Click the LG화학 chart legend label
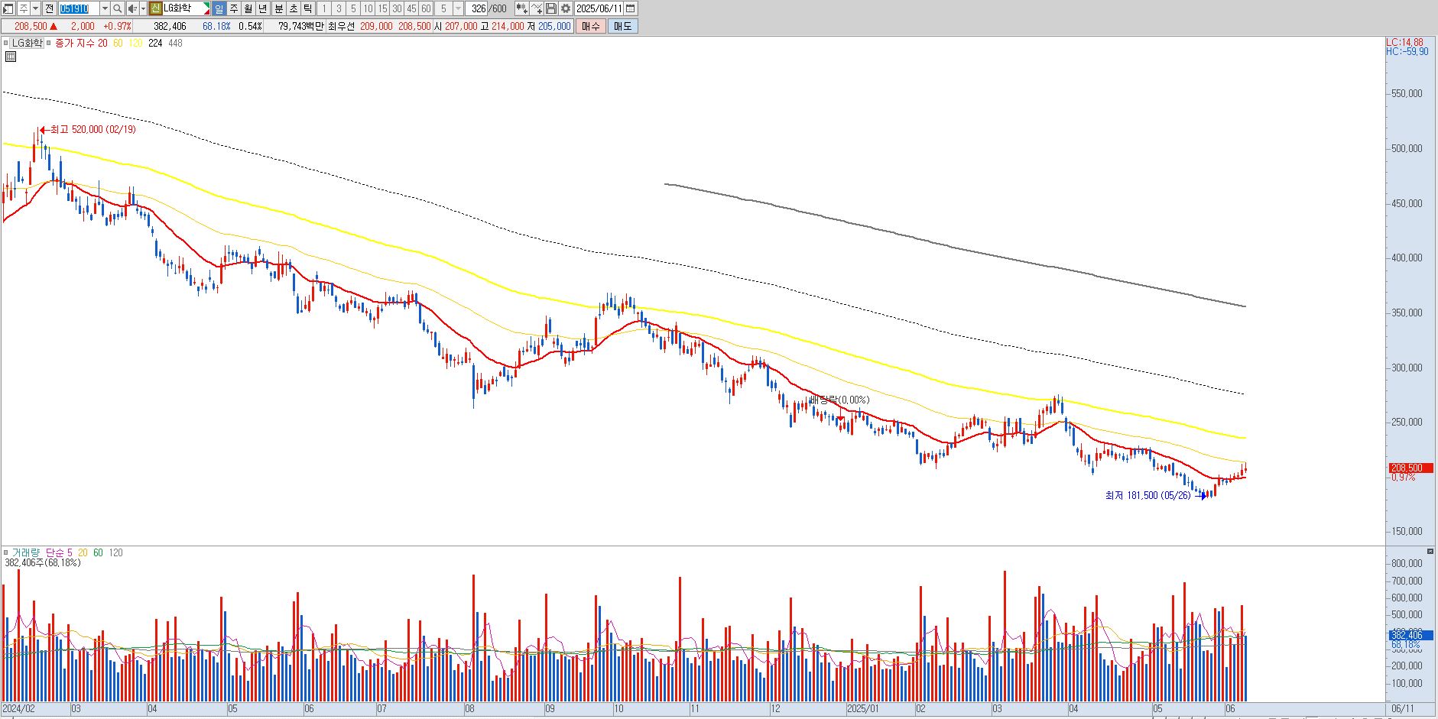 tap(27, 44)
